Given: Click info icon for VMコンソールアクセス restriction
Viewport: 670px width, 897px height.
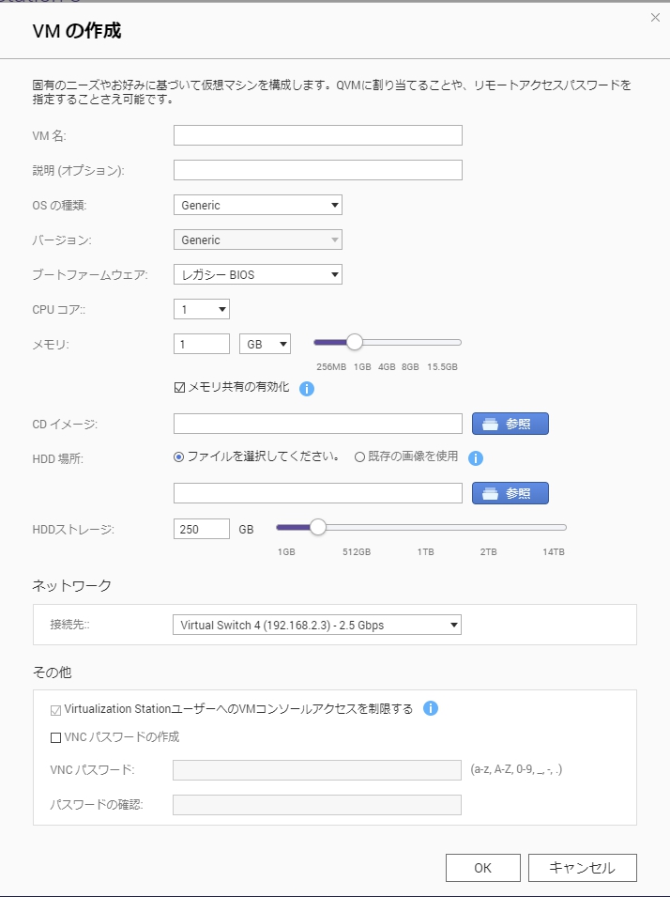Looking at the screenshot, I should coord(431,709).
